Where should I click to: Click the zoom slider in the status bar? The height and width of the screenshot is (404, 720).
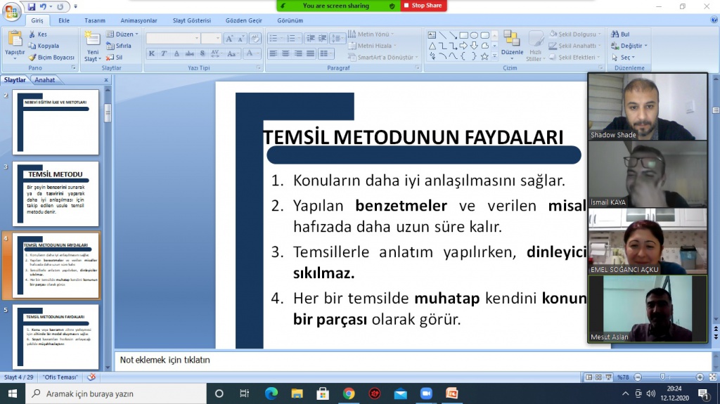[662, 377]
